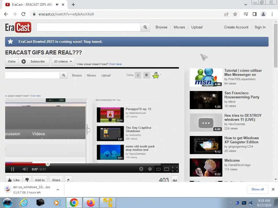The width and height of the screenshot is (278, 208).
Task: Click the share page icon in address bar
Action: (226, 14)
